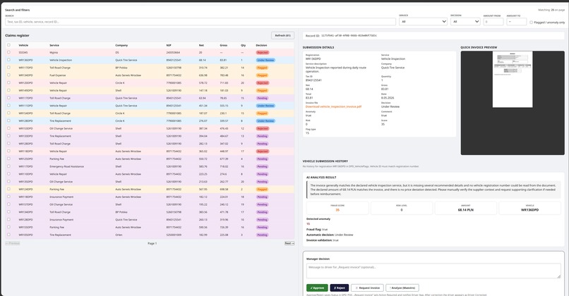Select the checkbox for the Myjnia row
Viewport: 569px width, 296px height.
pos(8,52)
